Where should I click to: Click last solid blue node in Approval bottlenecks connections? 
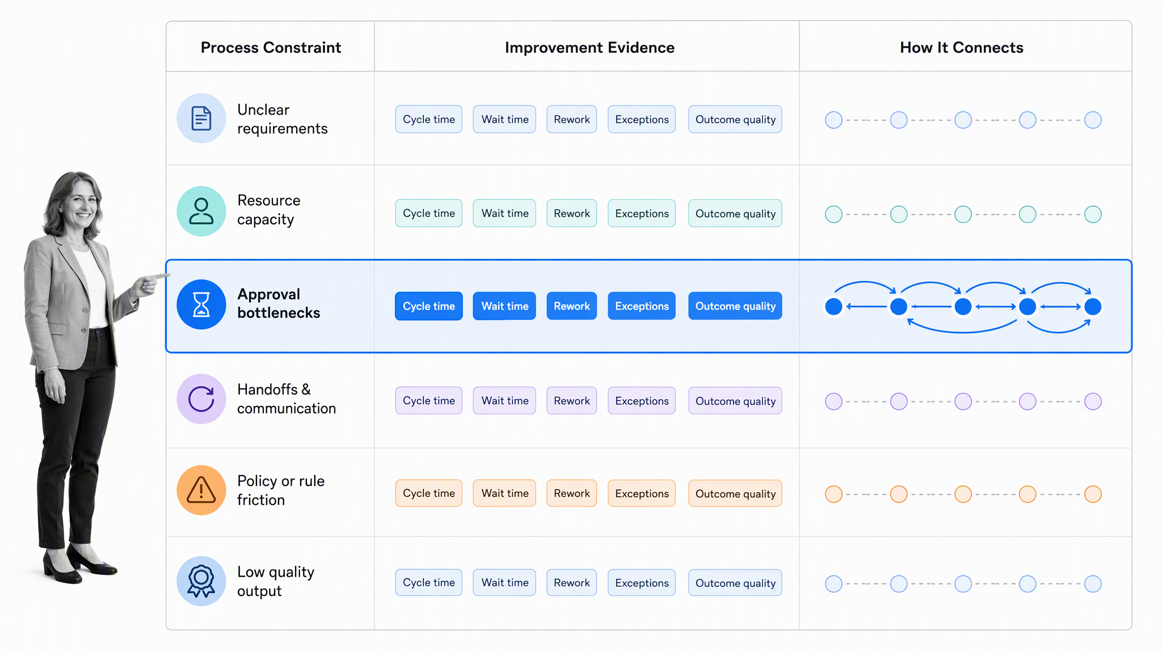click(x=1093, y=307)
